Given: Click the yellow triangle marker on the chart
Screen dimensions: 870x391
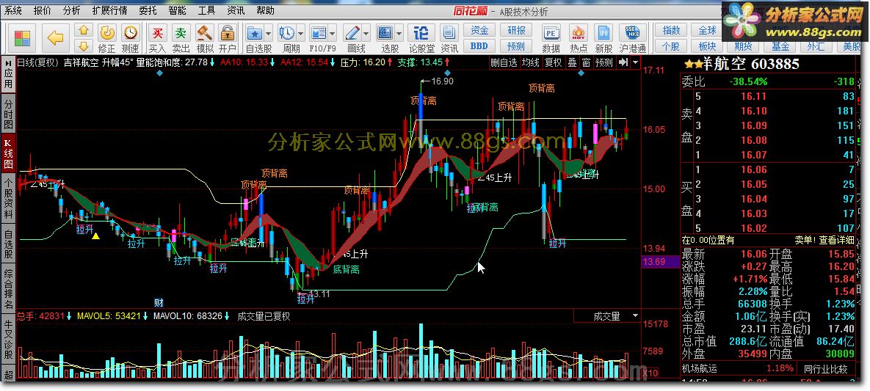Looking at the screenshot, I should tap(95, 235).
